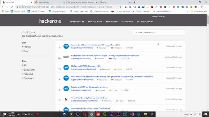
Task: Select the Popular sort option
Action: click(23, 47)
